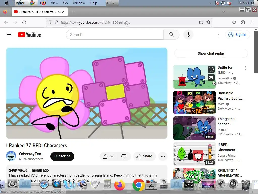The image size is (258, 194).
Task: Click the Subscribe button
Action: pos(62,156)
